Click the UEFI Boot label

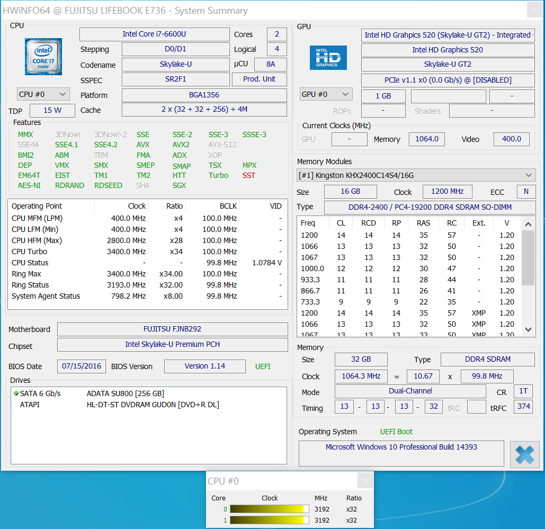tap(396, 432)
